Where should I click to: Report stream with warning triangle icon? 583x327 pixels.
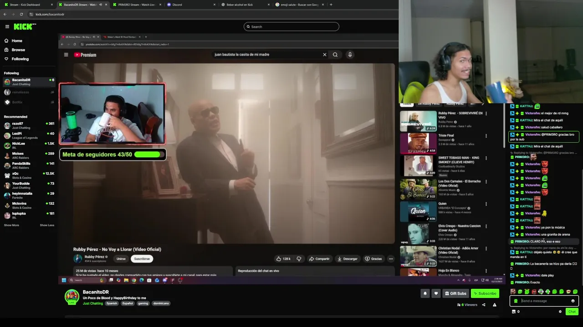click(494, 305)
